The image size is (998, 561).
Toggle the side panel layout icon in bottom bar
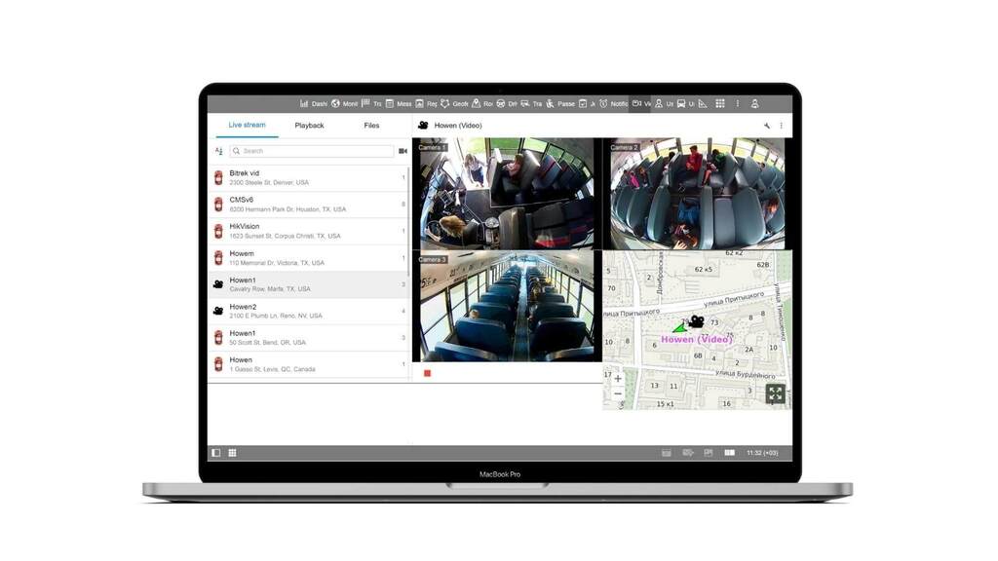tap(216, 453)
